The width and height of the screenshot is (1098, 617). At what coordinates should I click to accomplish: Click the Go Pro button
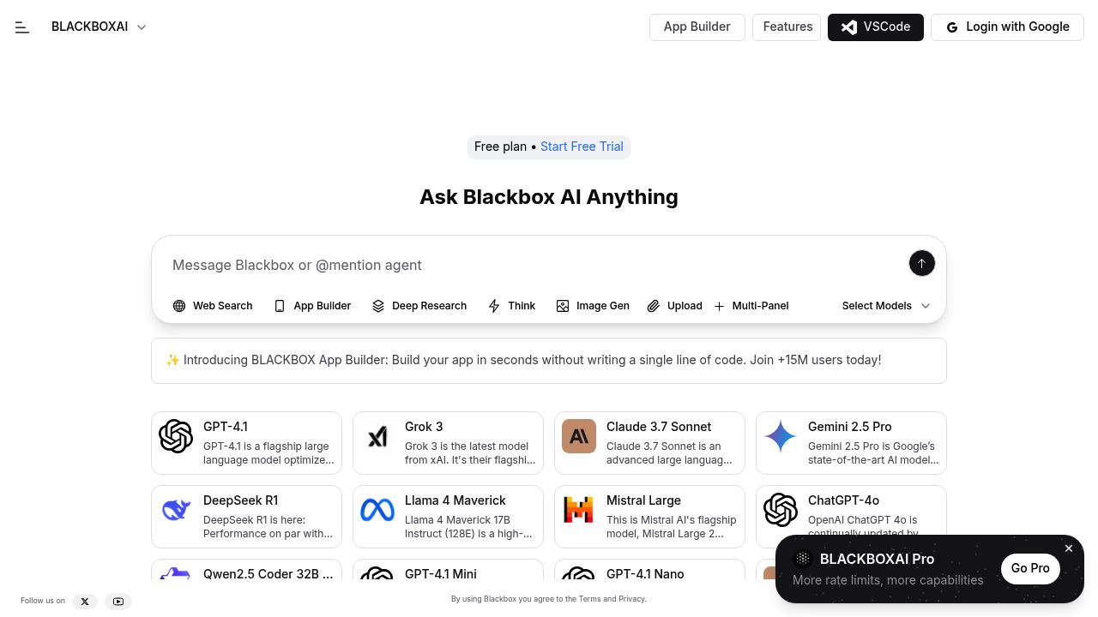(x=1029, y=568)
